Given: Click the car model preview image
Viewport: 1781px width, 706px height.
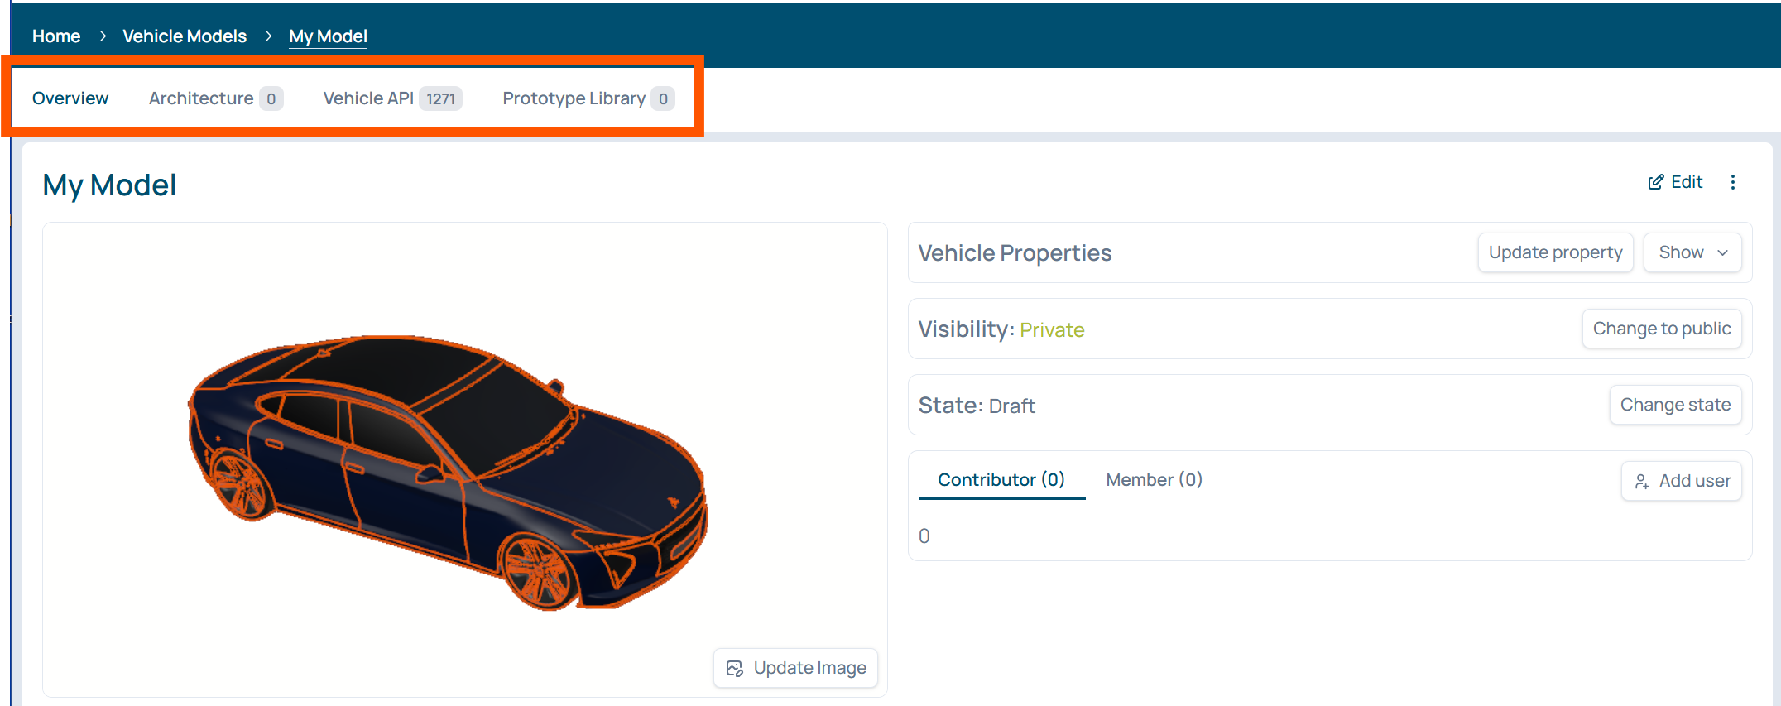Looking at the screenshot, I should pyautogui.click(x=448, y=473).
